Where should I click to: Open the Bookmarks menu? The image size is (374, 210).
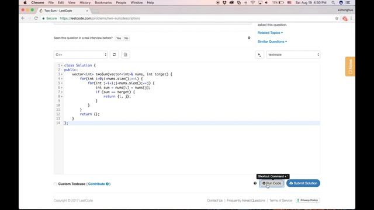pyautogui.click(x=103, y=2)
